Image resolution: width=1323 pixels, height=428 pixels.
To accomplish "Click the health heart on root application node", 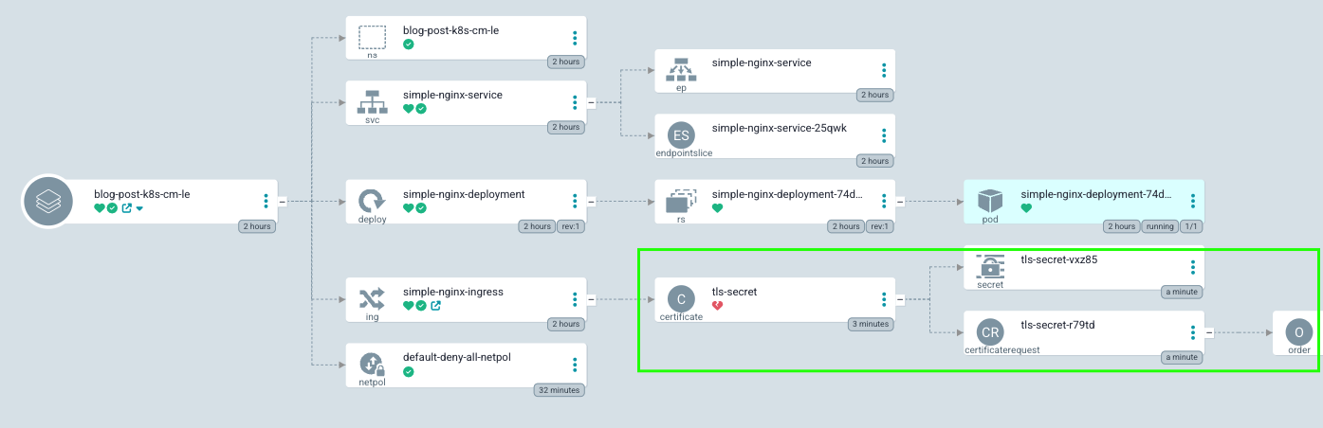I will 100,208.
